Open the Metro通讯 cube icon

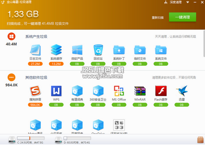point(35,125)
